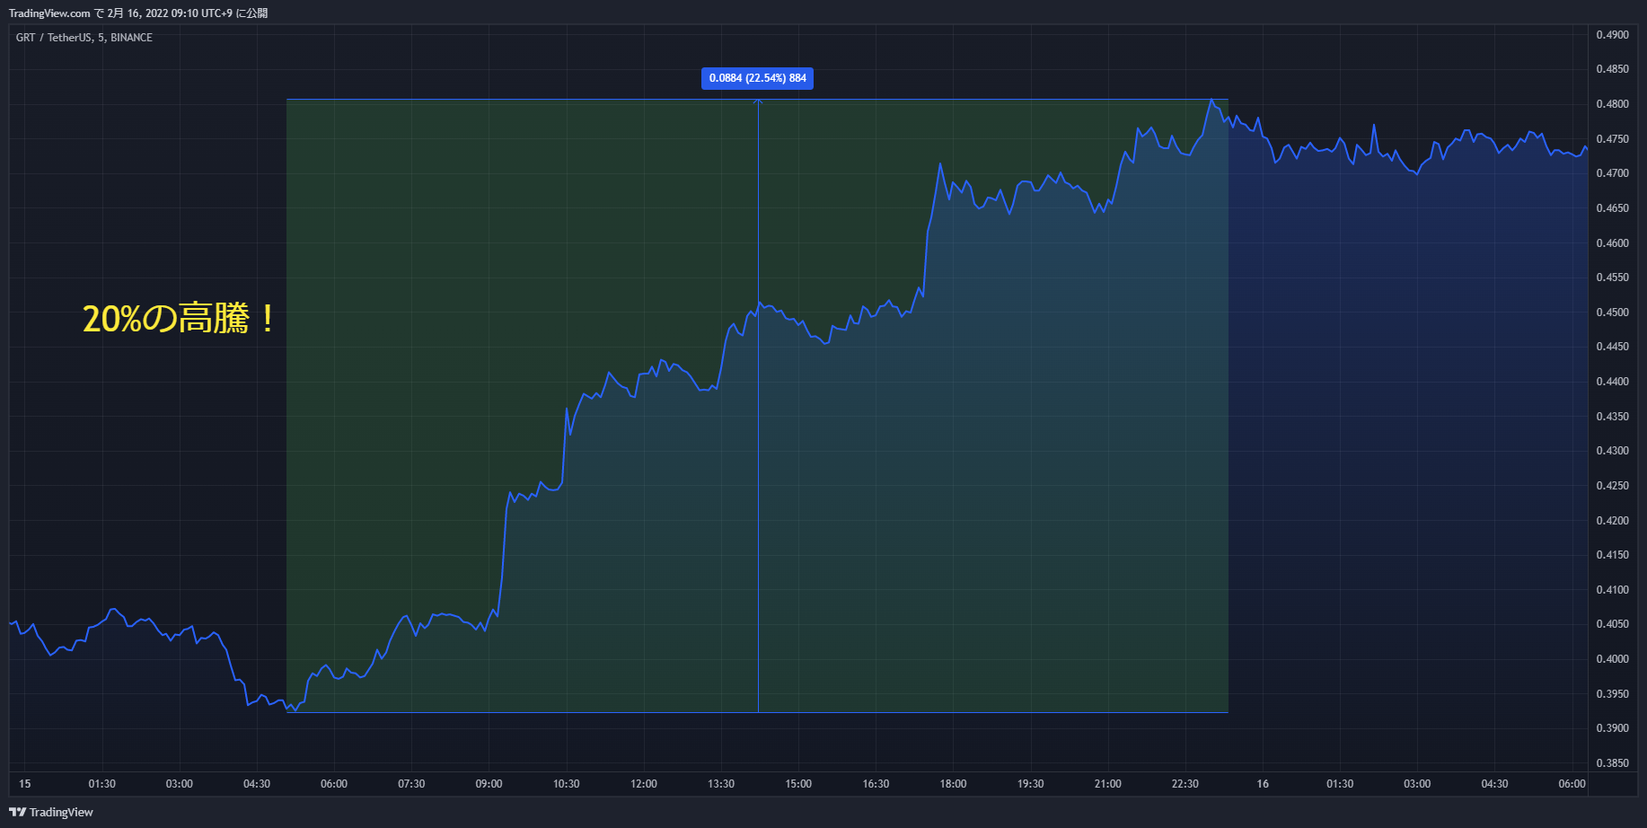Click the 0.4400 price axis label
Viewport: 1647px width, 828px height.
(1612, 382)
